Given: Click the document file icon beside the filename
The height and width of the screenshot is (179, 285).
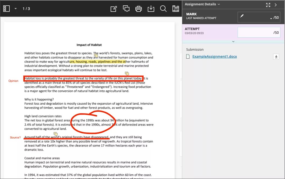Looking at the screenshot, I should click(188, 56).
